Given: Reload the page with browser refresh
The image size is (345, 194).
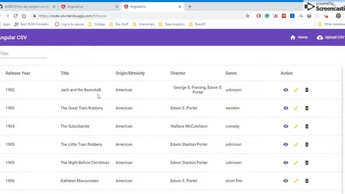Looking at the screenshot, I should coord(16,16).
